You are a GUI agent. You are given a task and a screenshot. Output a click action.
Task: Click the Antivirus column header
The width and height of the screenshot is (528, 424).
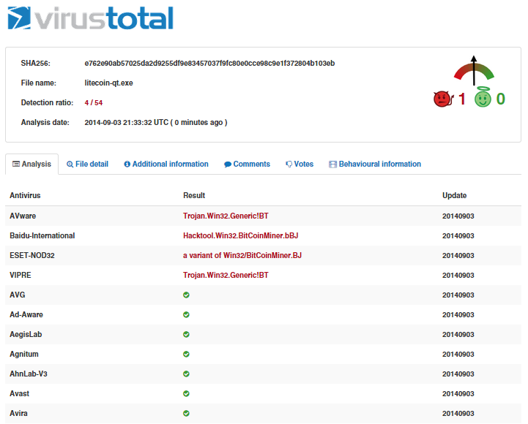point(25,195)
